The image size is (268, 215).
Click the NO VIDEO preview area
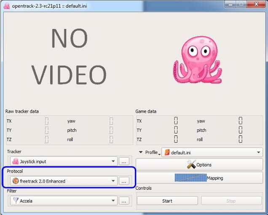point(69,56)
